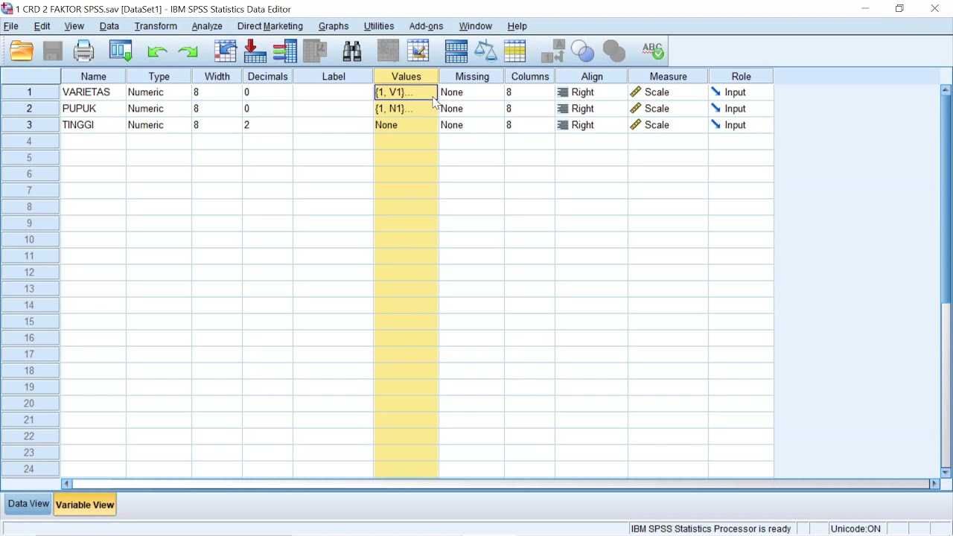Click the horizontal scrollbar right arrow
The image size is (953, 536).
pyautogui.click(x=934, y=484)
